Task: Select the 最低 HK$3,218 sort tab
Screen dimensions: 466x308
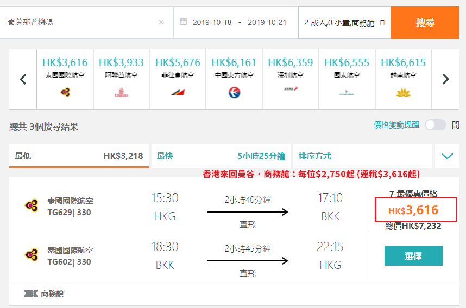Action: 79,156
